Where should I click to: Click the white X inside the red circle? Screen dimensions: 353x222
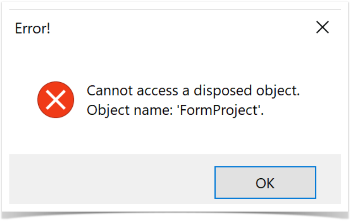click(x=56, y=100)
